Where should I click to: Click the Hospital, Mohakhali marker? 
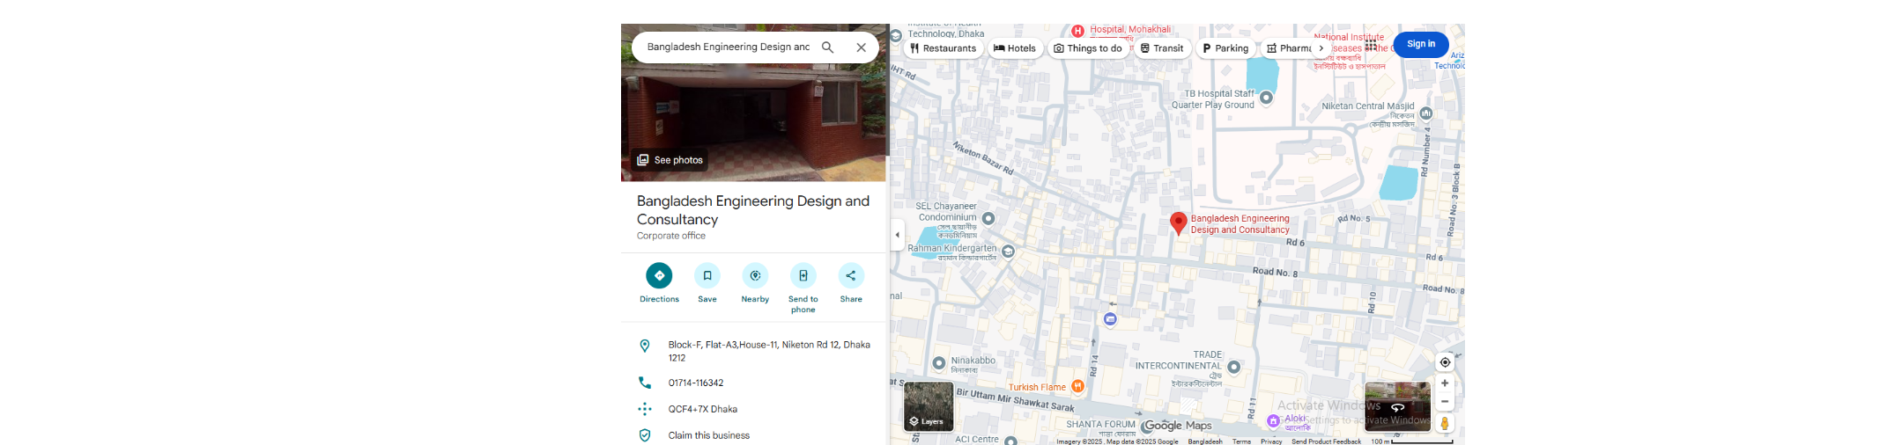point(1077,31)
